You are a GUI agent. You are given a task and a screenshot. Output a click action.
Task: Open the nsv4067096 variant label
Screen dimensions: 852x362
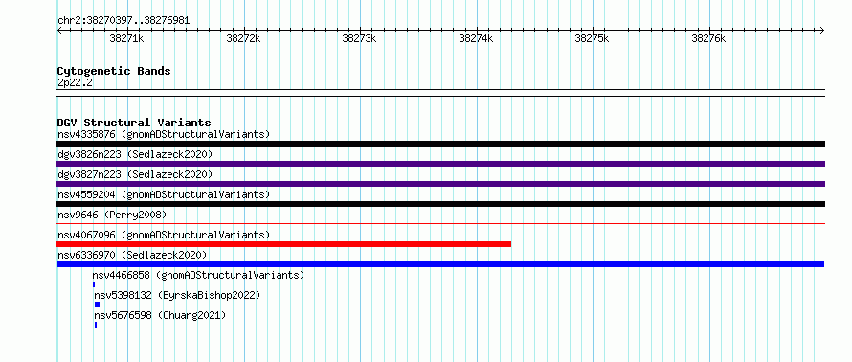tap(164, 235)
